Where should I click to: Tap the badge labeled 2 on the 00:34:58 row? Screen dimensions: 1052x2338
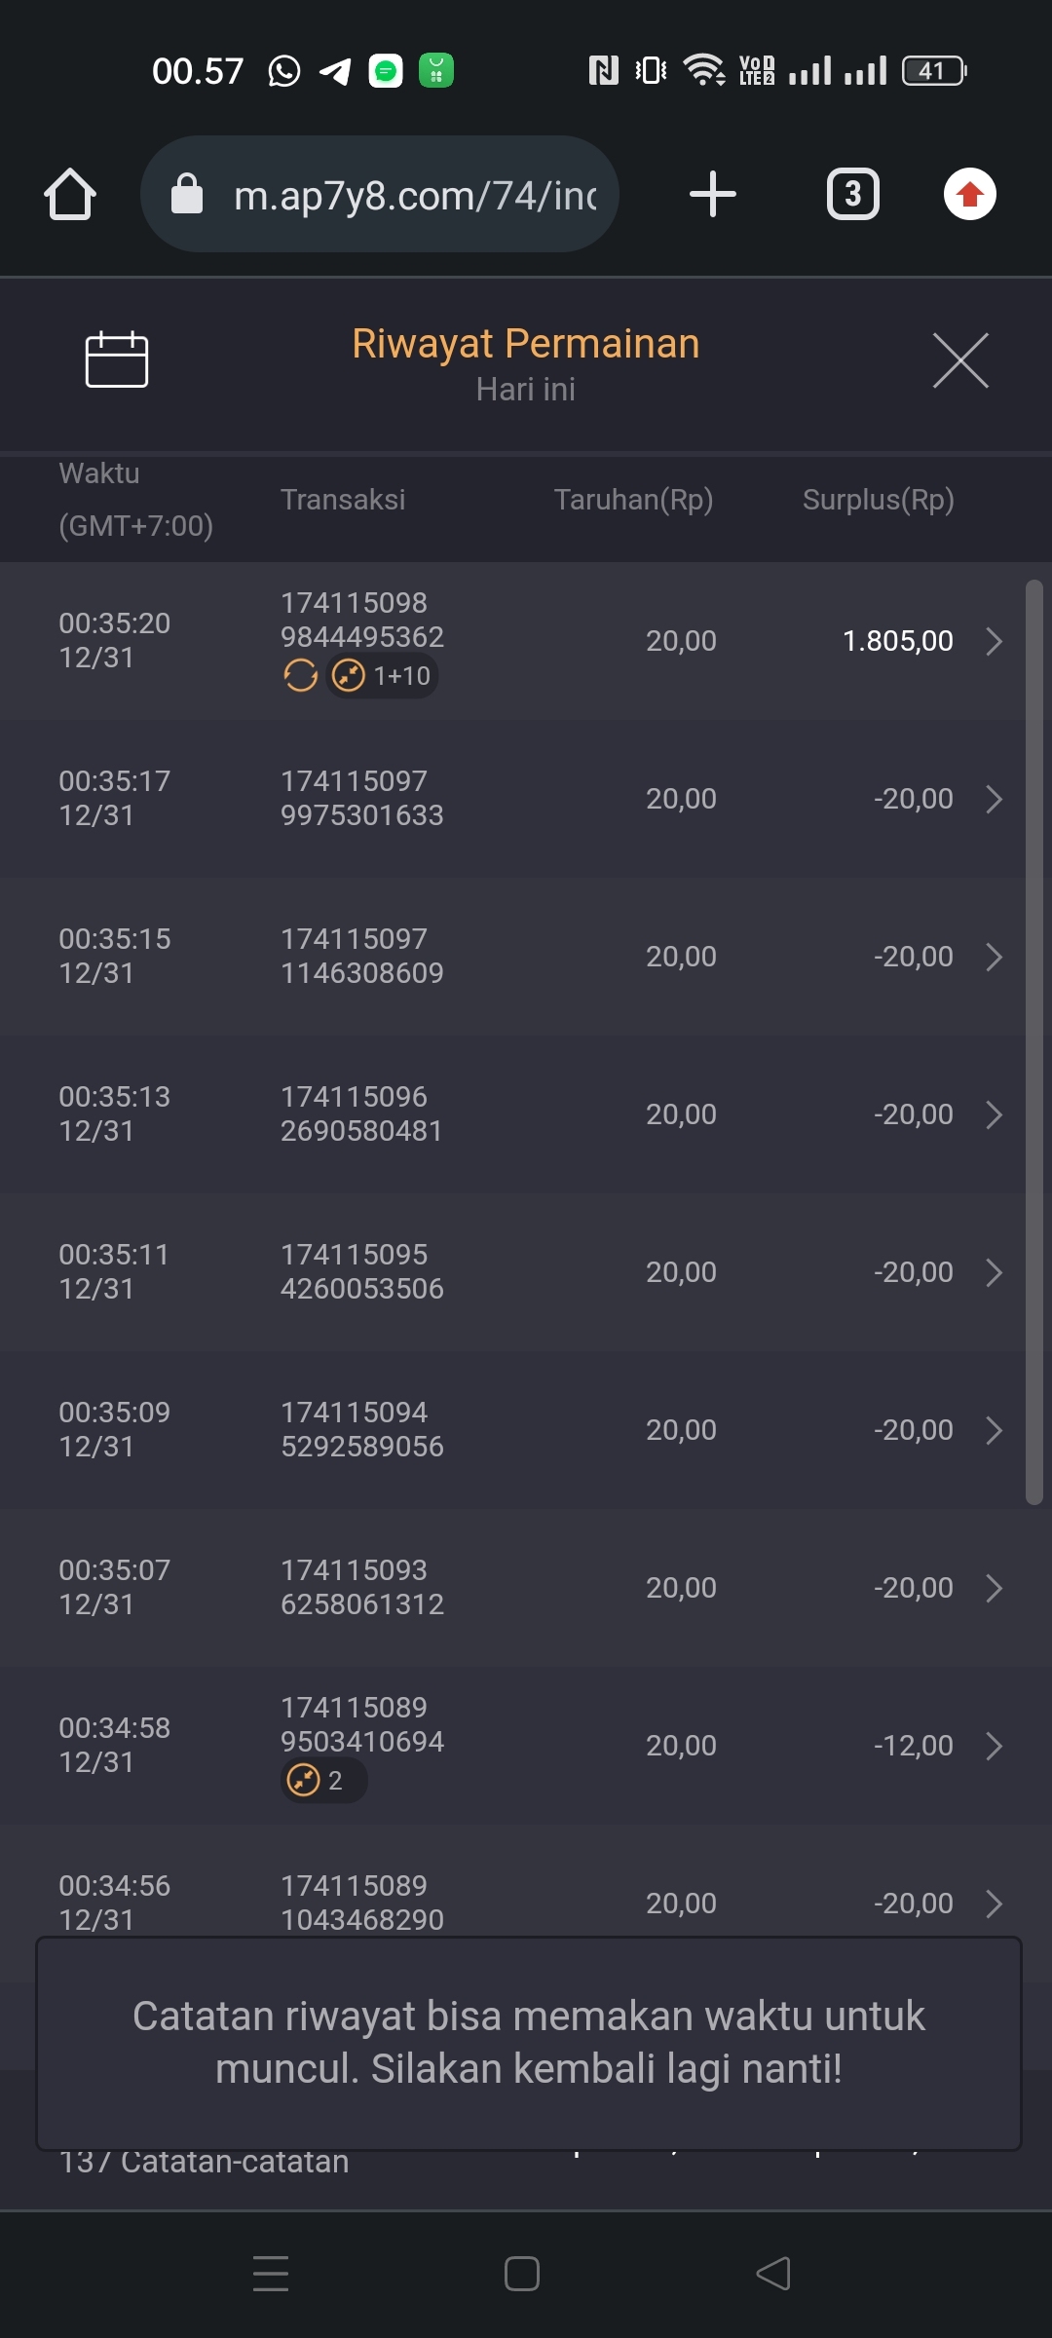321,1781
